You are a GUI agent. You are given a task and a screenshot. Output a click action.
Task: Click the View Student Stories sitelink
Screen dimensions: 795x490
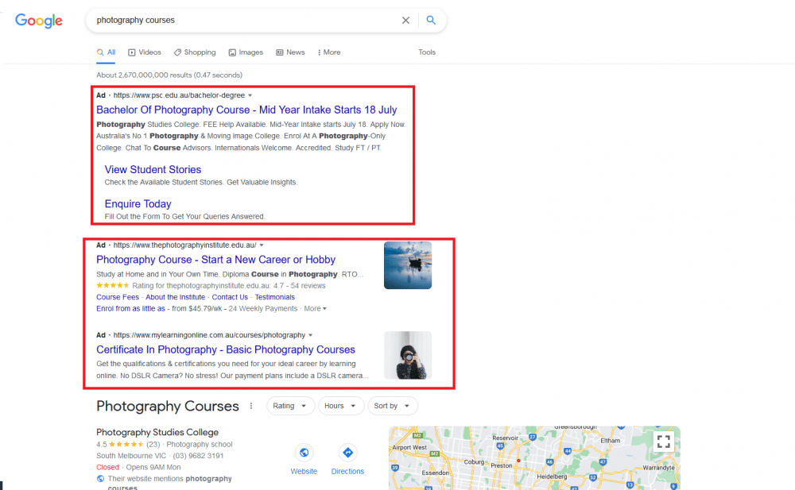153,169
